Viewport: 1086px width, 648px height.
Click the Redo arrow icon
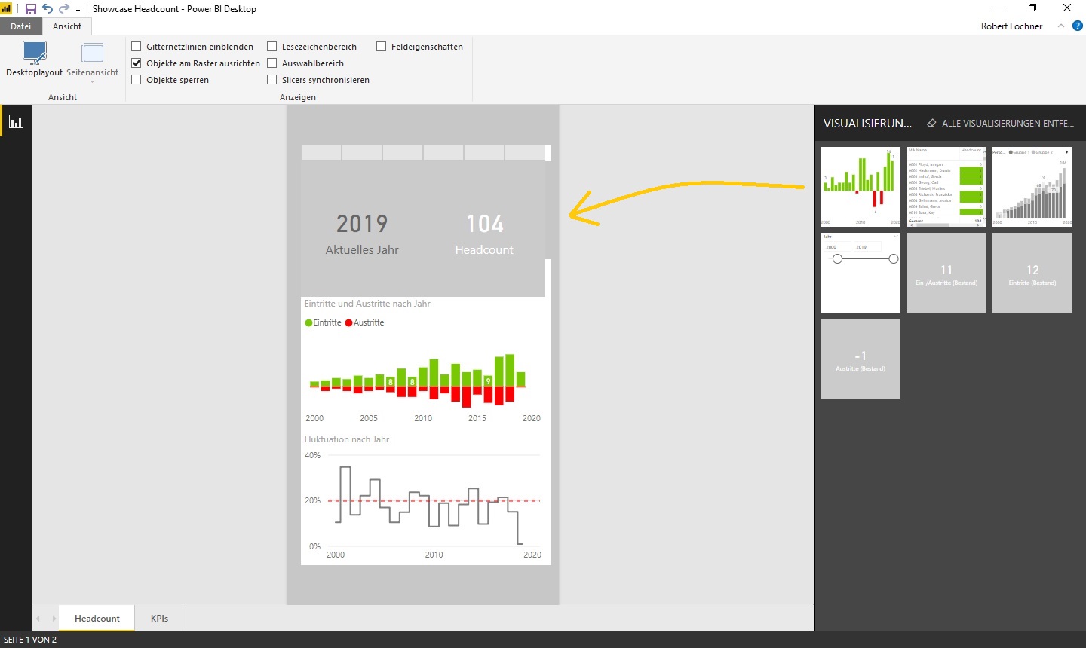(64, 9)
